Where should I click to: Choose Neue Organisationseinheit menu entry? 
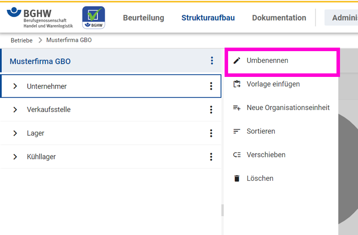(288, 108)
